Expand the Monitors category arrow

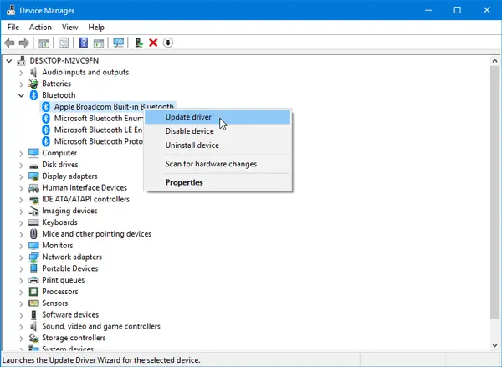click(x=21, y=246)
